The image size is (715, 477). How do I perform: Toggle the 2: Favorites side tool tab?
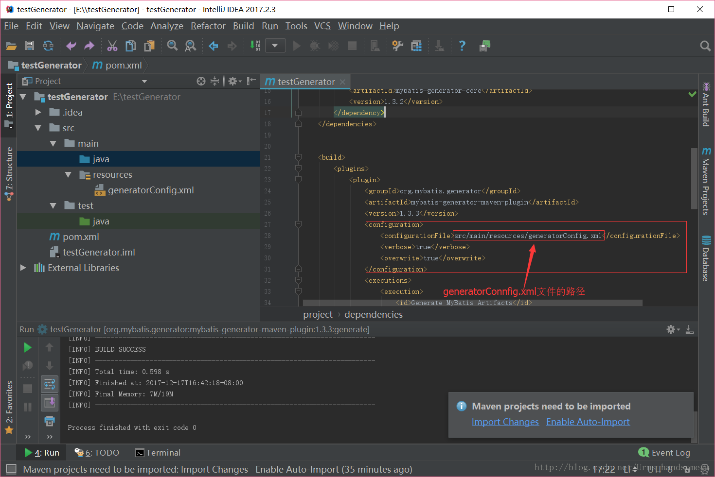pos(9,408)
